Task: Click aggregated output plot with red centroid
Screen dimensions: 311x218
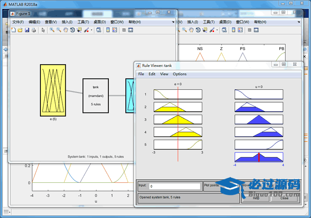Action: [259, 157]
